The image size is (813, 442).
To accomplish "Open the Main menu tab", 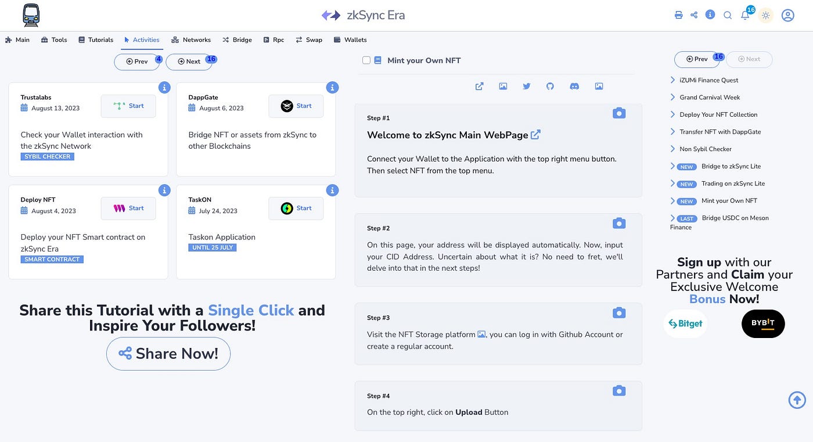I will (x=17, y=40).
